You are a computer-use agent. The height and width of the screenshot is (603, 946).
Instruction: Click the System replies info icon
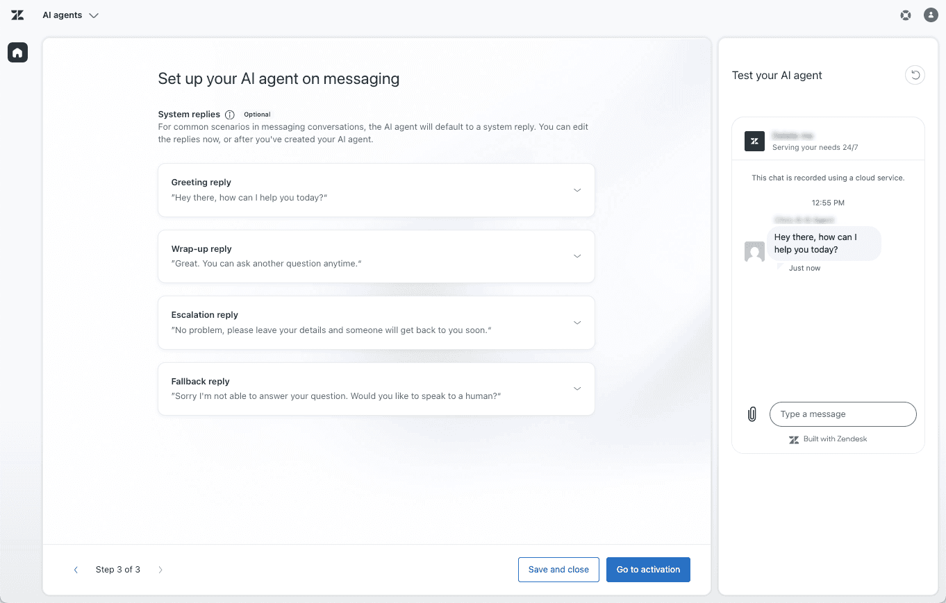(230, 114)
